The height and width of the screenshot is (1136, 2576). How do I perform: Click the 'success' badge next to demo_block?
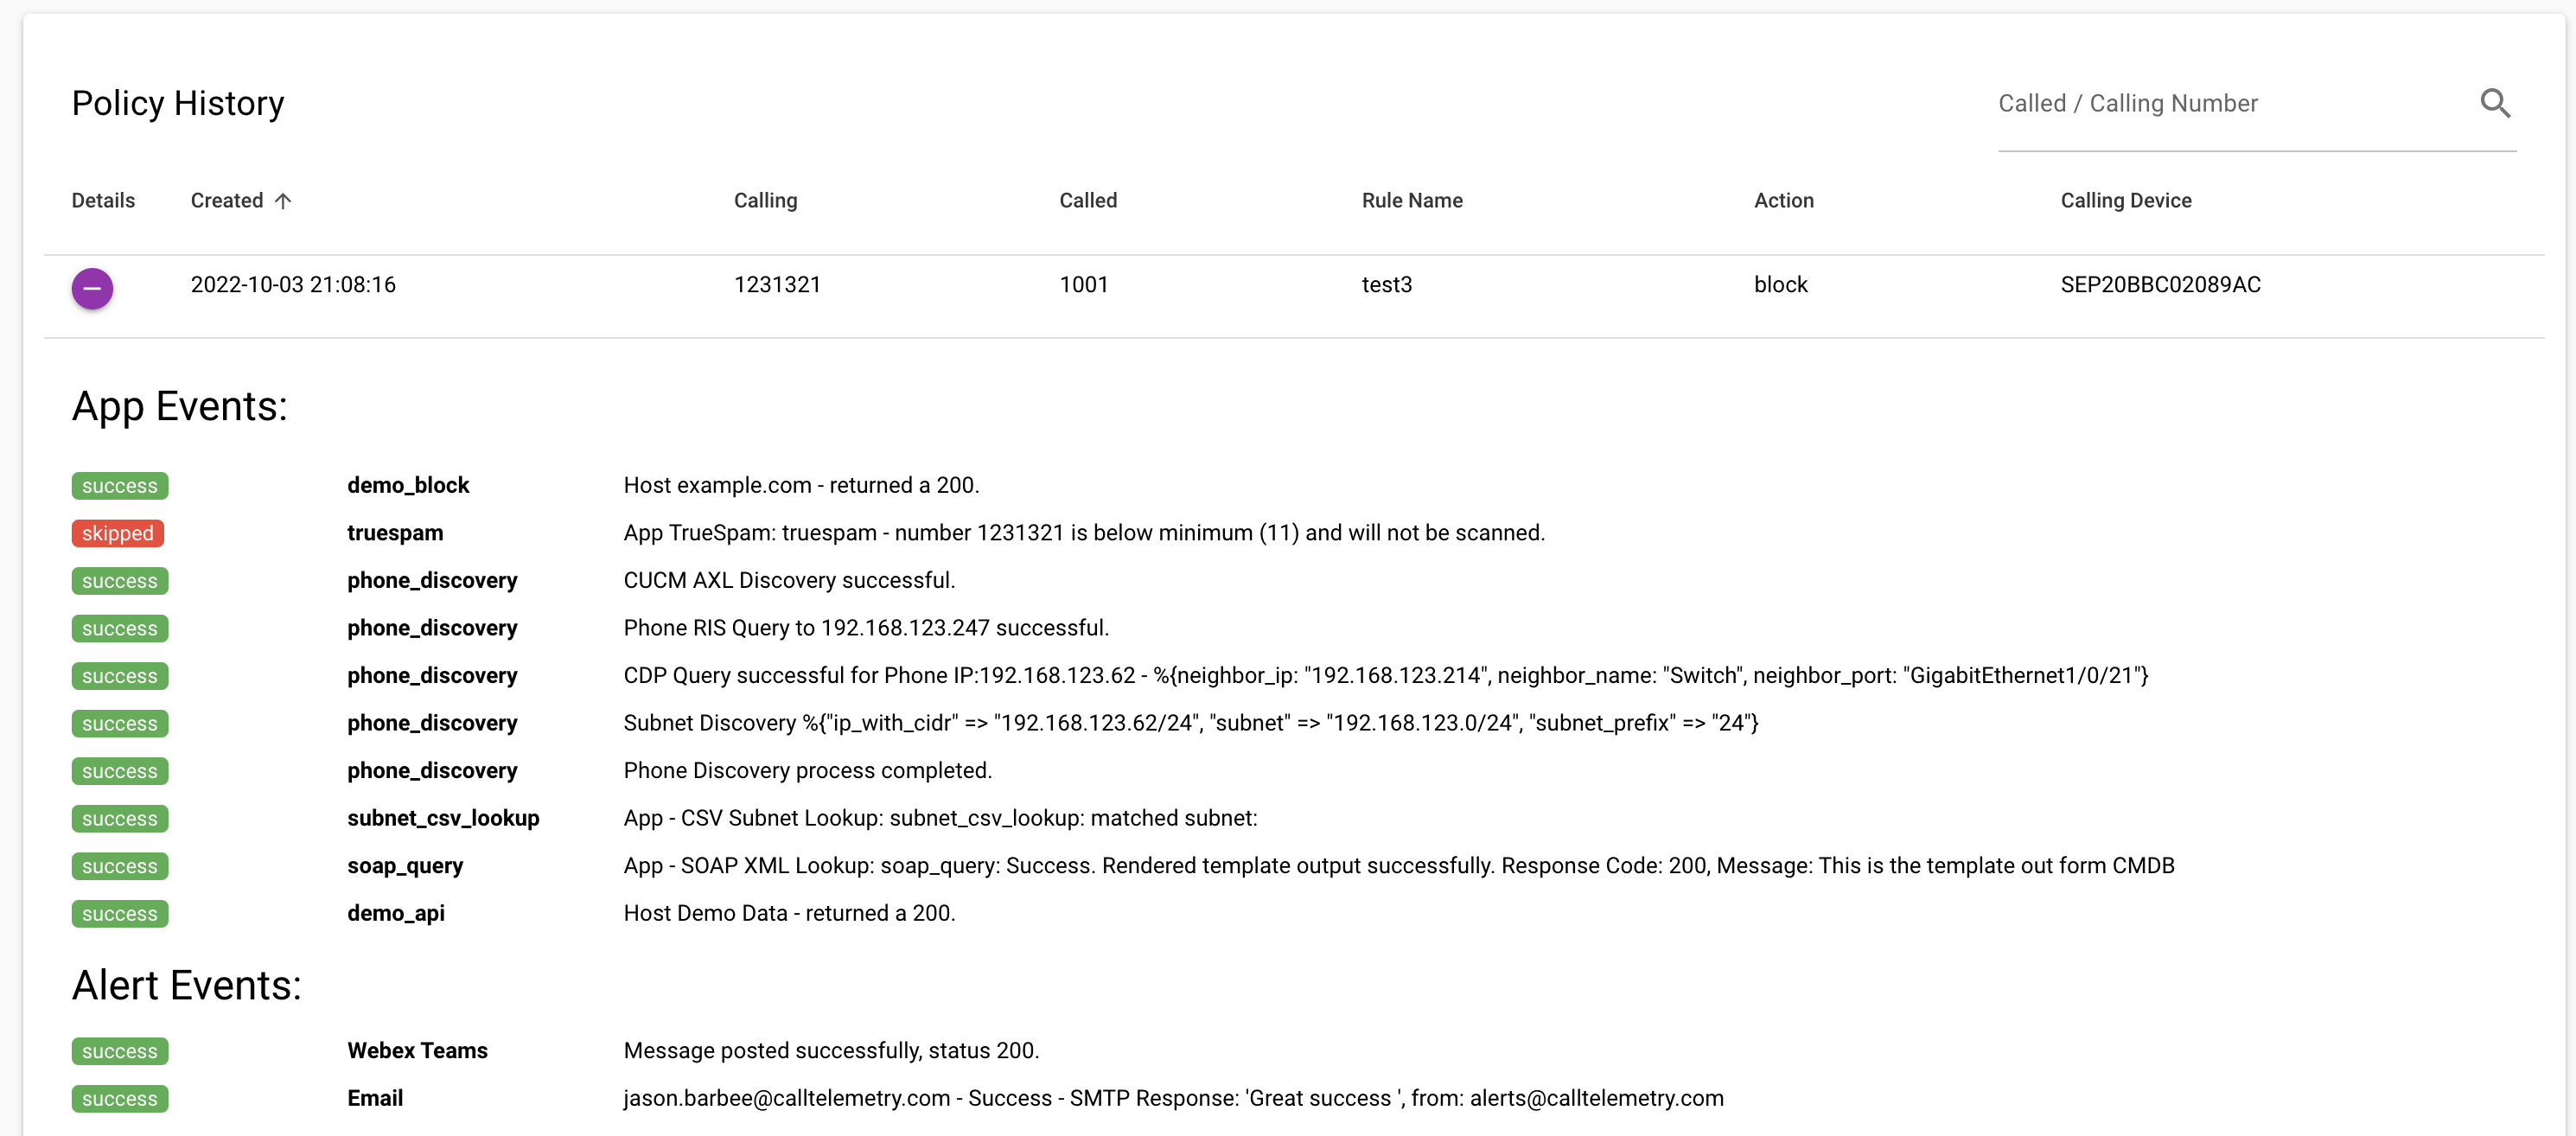(119, 485)
